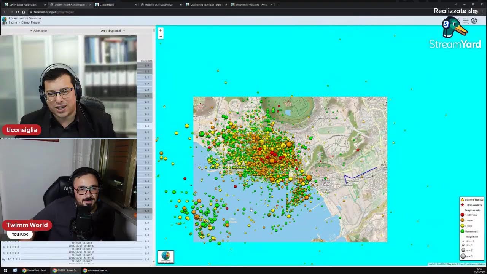The image size is (487, 274).
Task: Open 'GOSSIP - Eventi Ca...' taskbar window
Action: [65, 271]
